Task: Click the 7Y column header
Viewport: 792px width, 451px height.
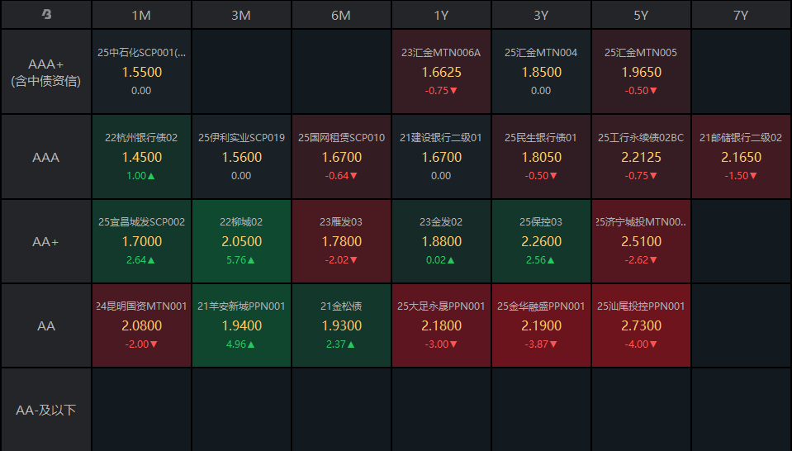Action: [x=741, y=15]
